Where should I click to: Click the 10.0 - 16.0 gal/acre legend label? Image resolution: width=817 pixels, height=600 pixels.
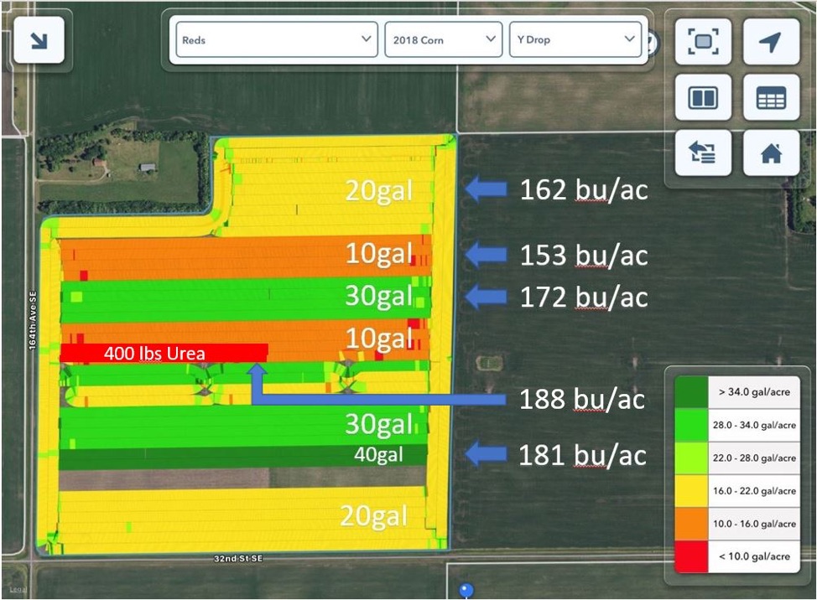click(x=754, y=524)
